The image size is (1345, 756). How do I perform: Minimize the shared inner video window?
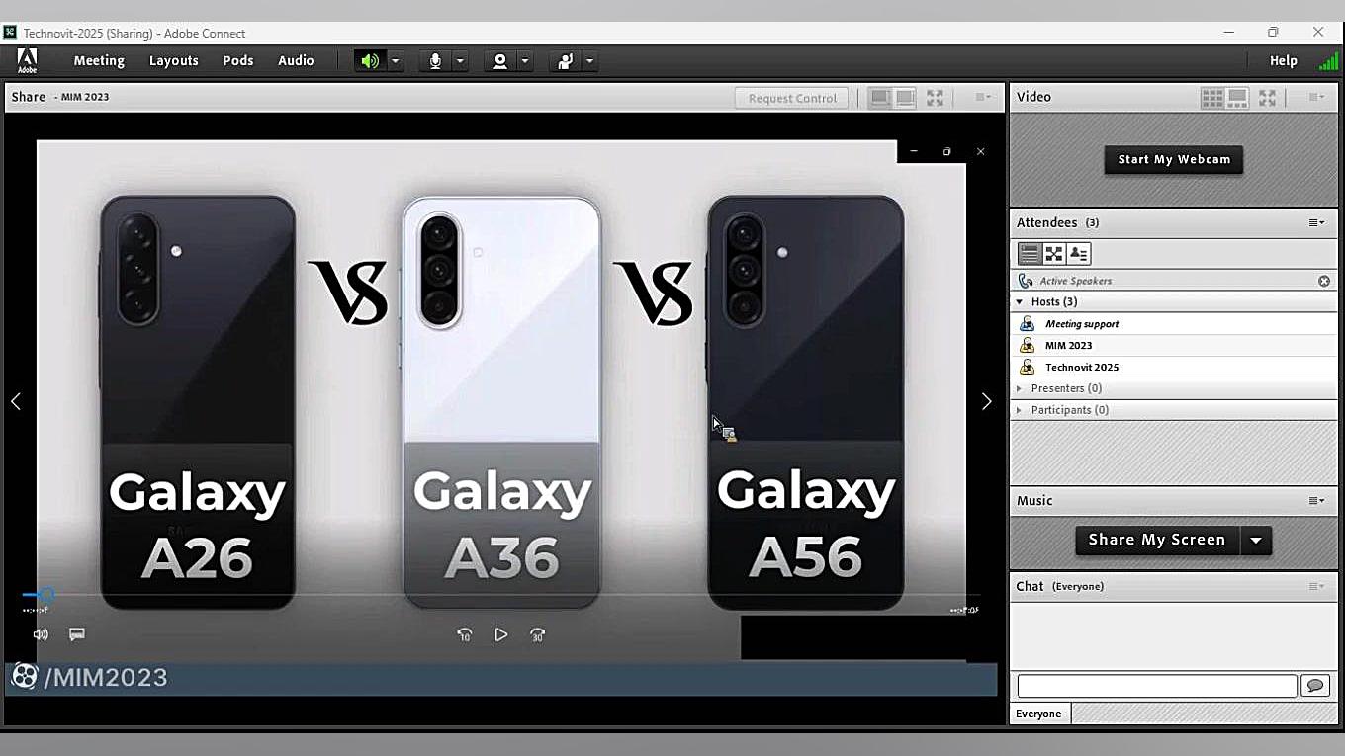(x=914, y=151)
